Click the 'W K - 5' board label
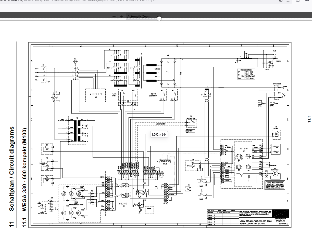This screenshot has width=312, height=239. [123, 204]
